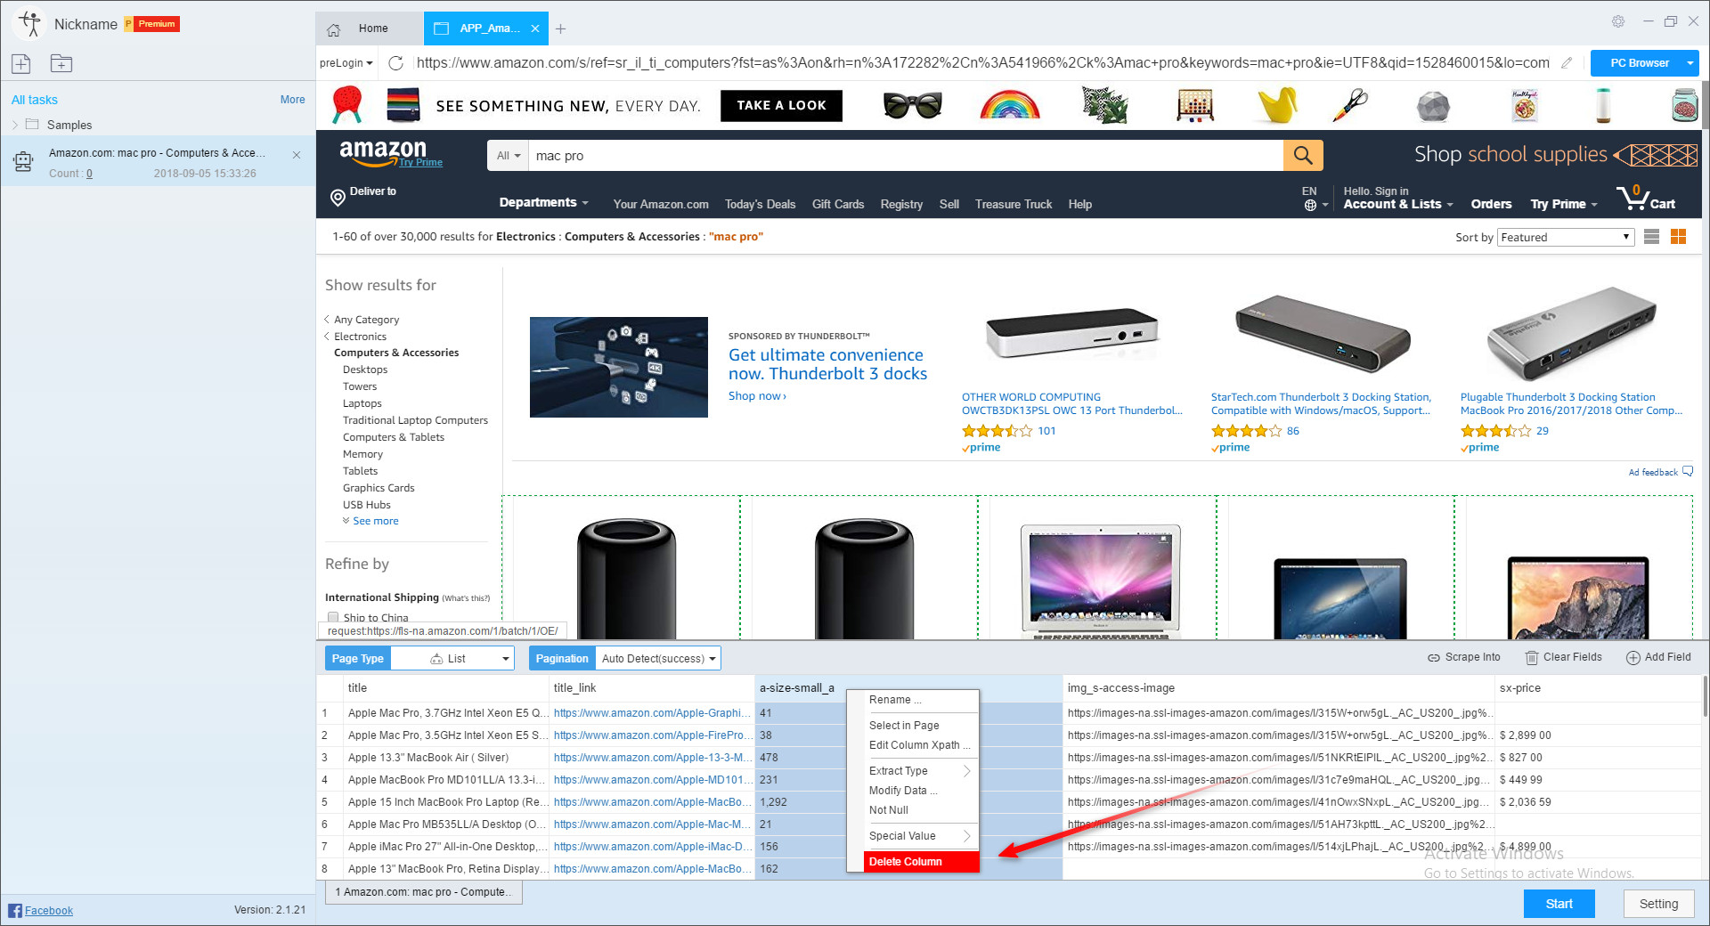Click the user avatar icon
This screenshot has height=926, width=1710.
click(x=30, y=23)
